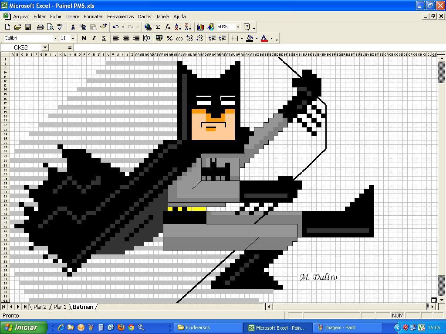Toggle italic formatting
The width and height of the screenshot is (446, 334).
click(94, 38)
